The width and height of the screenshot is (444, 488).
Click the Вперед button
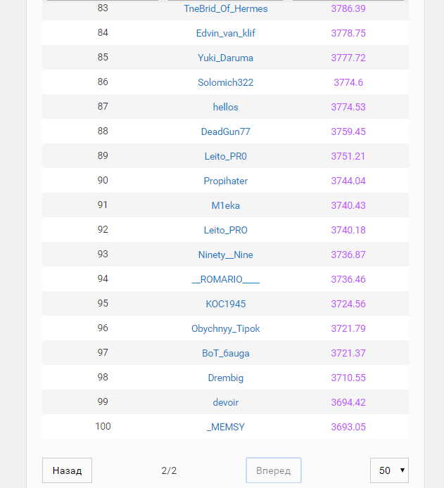click(273, 470)
